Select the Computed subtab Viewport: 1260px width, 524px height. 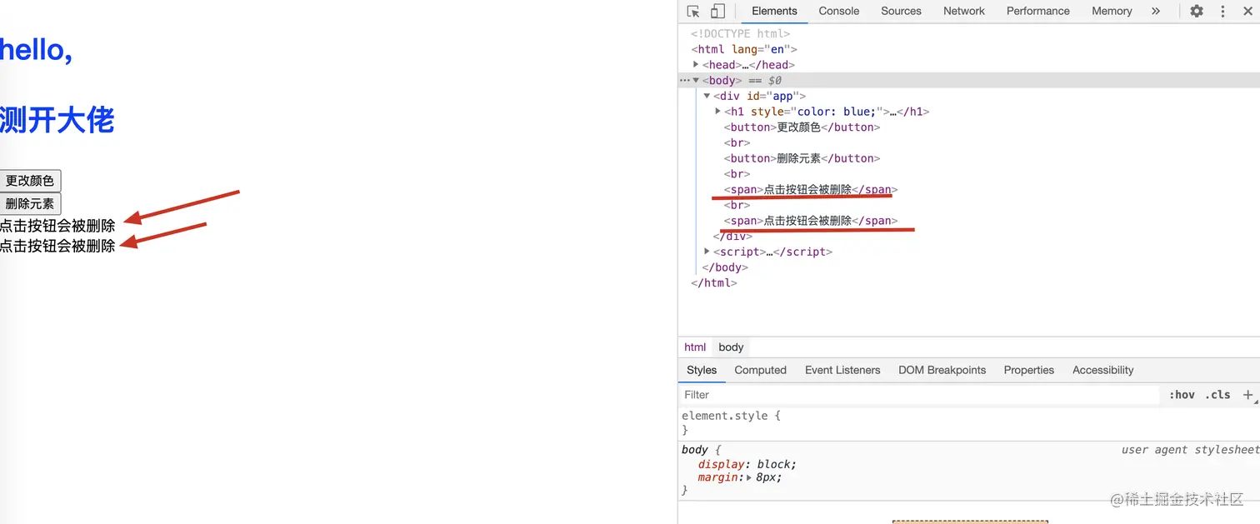pyautogui.click(x=760, y=371)
